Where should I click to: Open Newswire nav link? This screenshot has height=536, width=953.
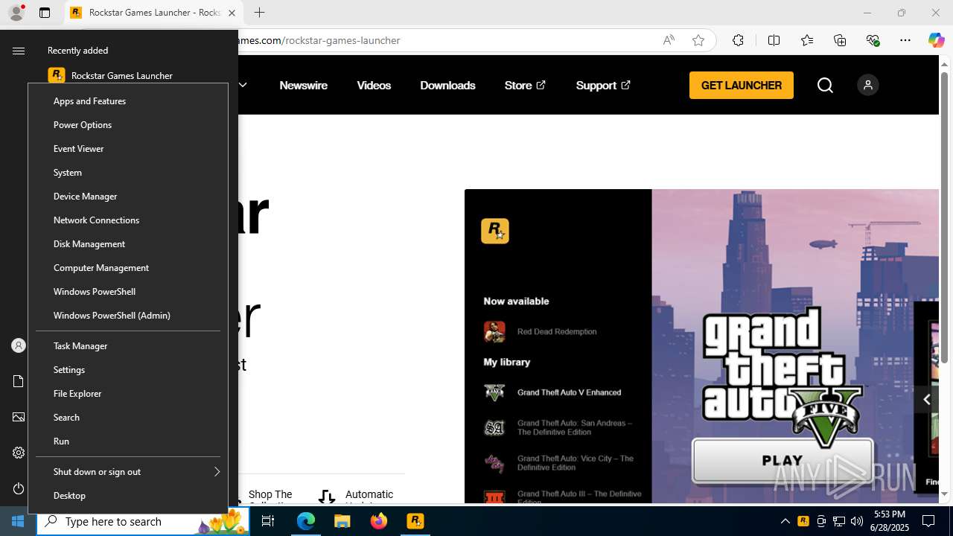click(303, 86)
